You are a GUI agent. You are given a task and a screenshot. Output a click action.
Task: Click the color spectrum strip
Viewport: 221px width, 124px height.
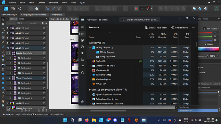coord(209,49)
